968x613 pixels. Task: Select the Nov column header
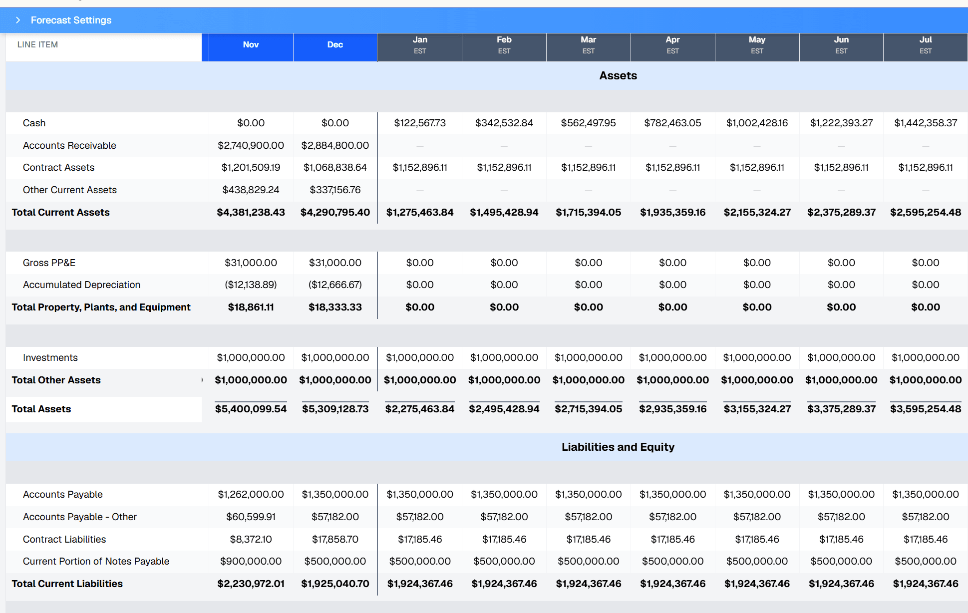(x=251, y=47)
